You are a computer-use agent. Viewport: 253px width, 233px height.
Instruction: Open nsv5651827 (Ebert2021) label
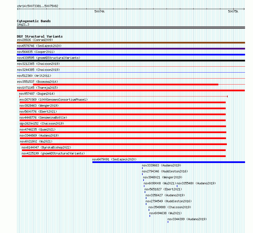pos(163,189)
